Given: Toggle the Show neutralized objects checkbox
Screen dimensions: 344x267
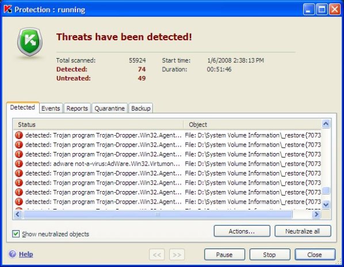Looking at the screenshot, I should click(x=16, y=234).
